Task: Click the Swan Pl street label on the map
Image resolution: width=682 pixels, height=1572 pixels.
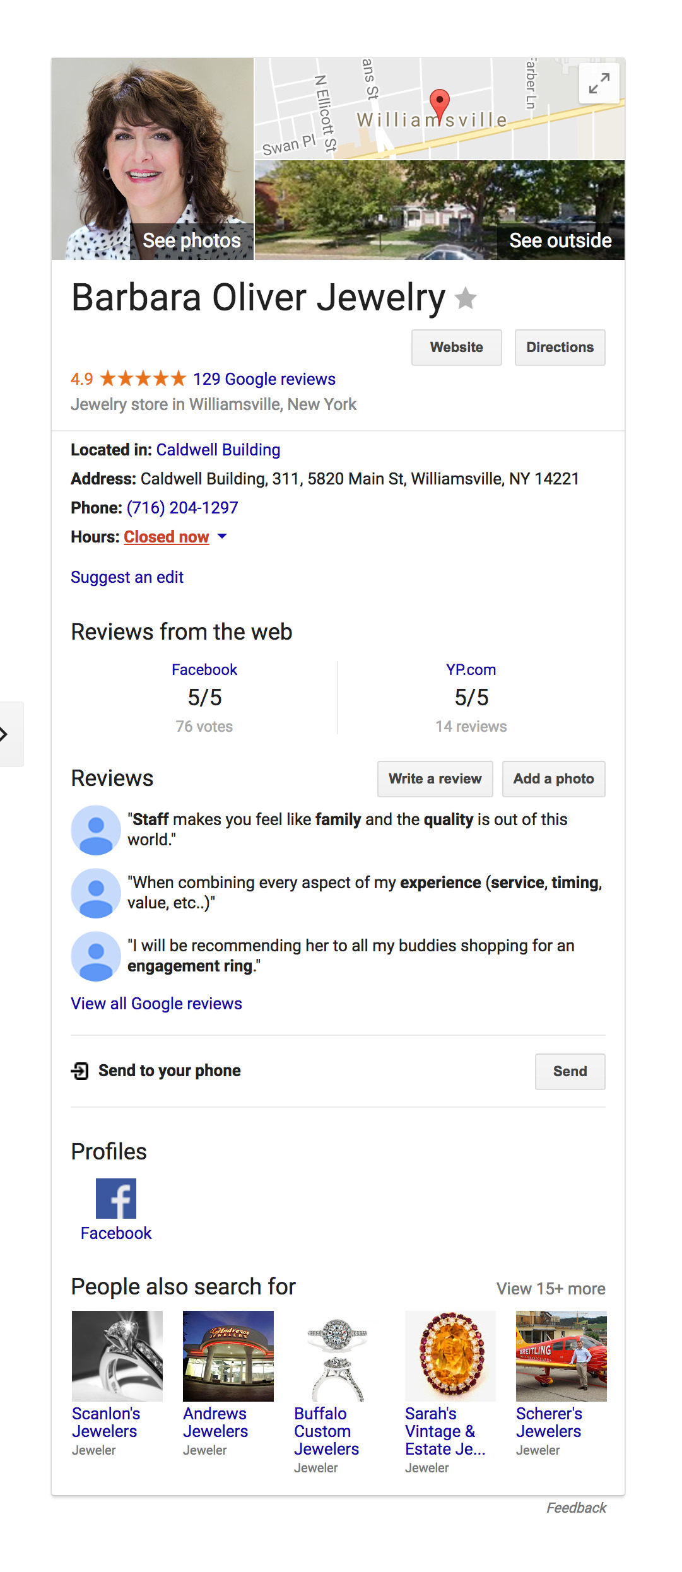Action: click(289, 144)
